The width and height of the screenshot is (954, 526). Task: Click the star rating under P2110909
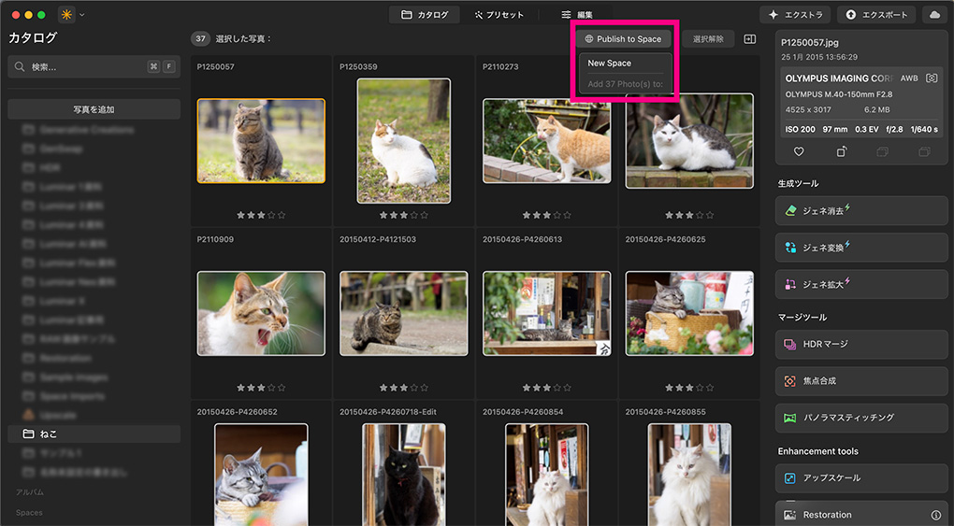[261, 388]
